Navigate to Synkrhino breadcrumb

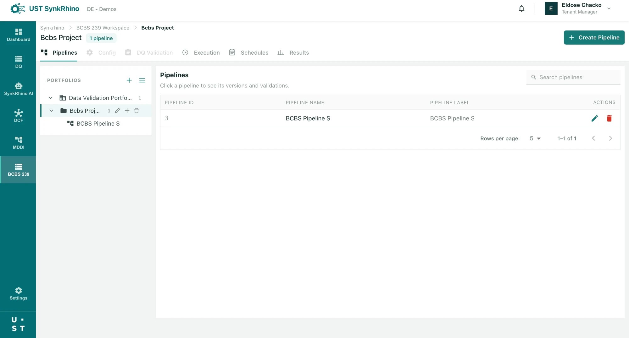click(52, 28)
